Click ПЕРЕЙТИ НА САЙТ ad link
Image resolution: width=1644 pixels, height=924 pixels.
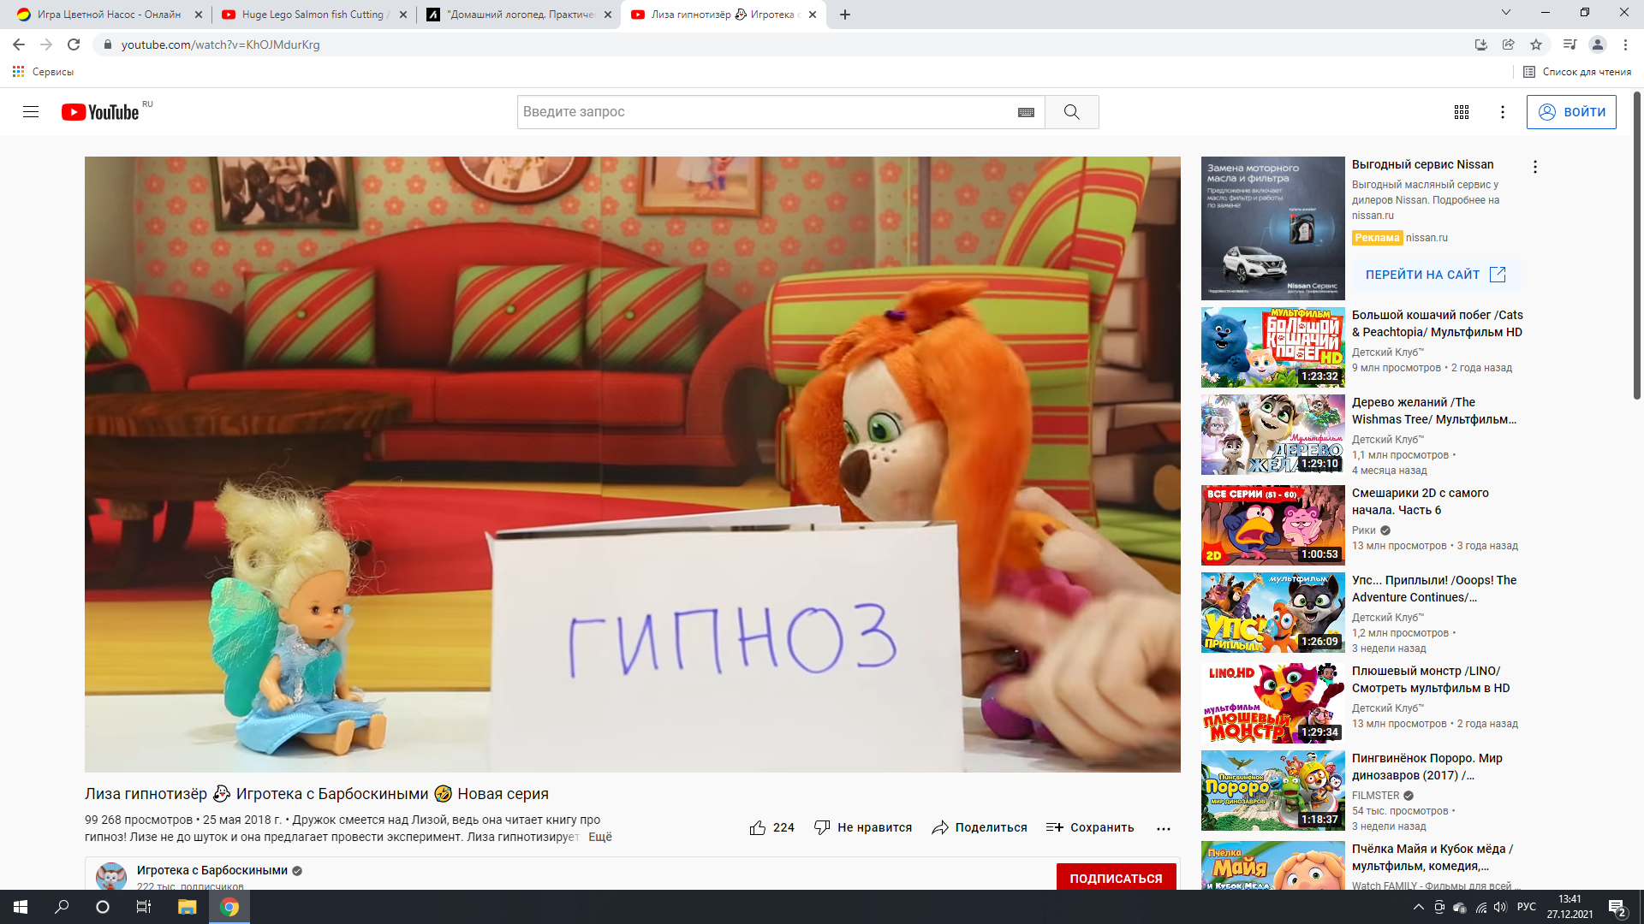coord(1435,275)
